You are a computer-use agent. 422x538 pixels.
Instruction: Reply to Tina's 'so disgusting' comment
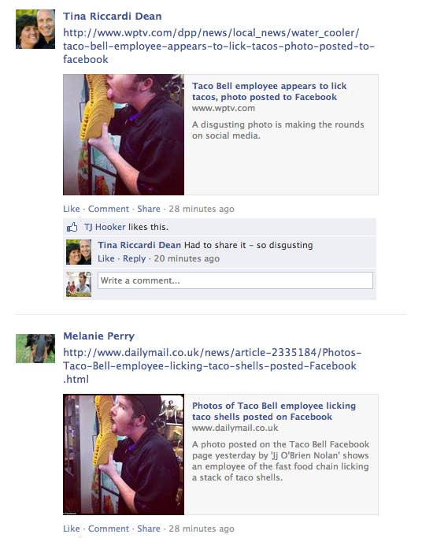point(134,258)
